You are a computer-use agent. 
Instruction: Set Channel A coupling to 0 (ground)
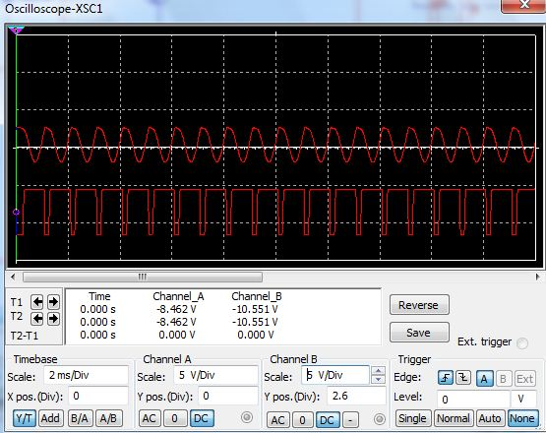pos(175,418)
